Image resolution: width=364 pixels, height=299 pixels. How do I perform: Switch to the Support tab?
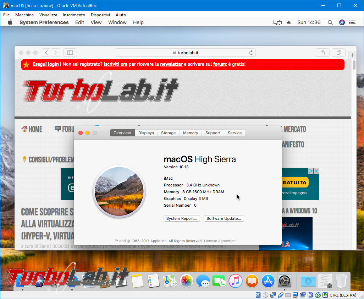pyautogui.click(x=213, y=133)
